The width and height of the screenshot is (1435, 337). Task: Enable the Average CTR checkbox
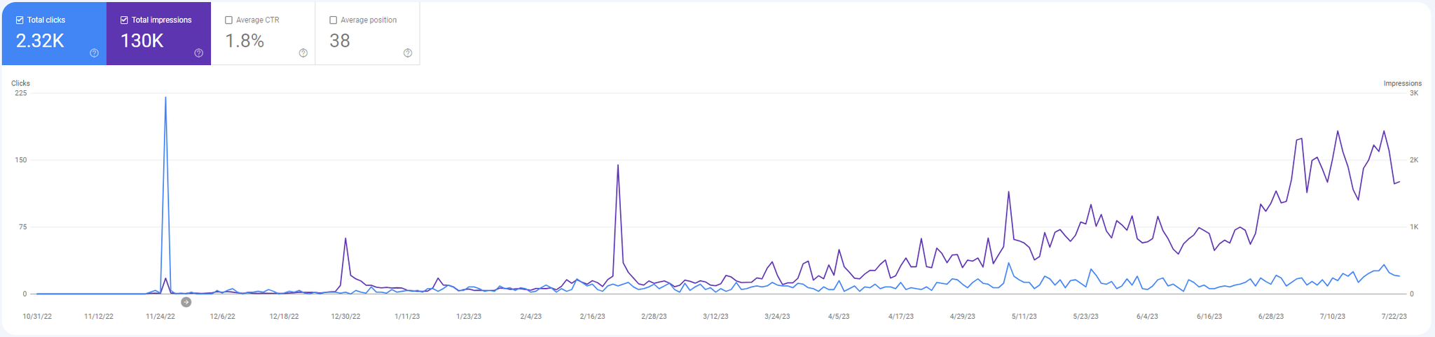228,20
